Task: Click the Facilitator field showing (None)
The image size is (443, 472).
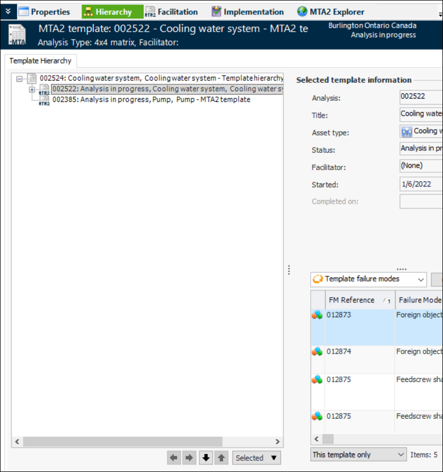Action: point(421,166)
